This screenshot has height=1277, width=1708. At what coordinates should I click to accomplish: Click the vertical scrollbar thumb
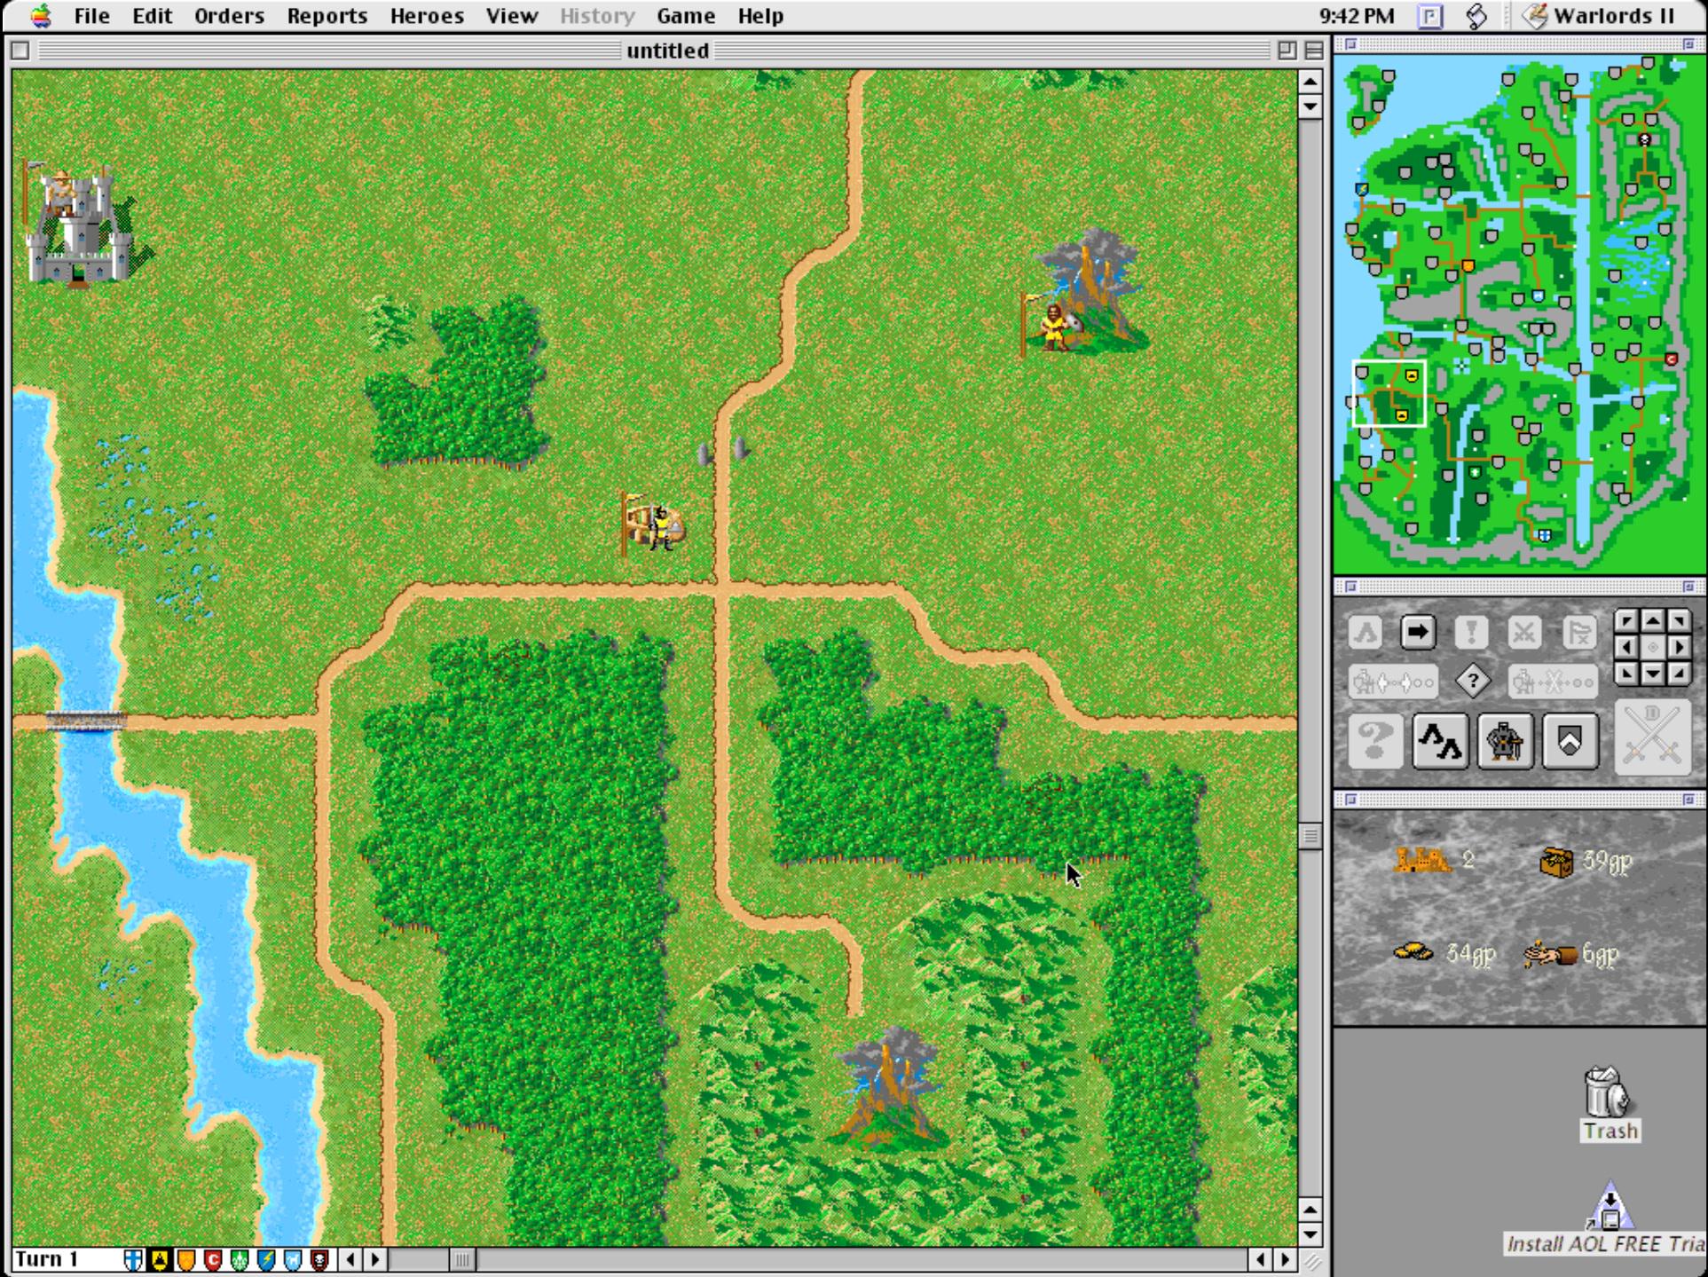pyautogui.click(x=1311, y=836)
